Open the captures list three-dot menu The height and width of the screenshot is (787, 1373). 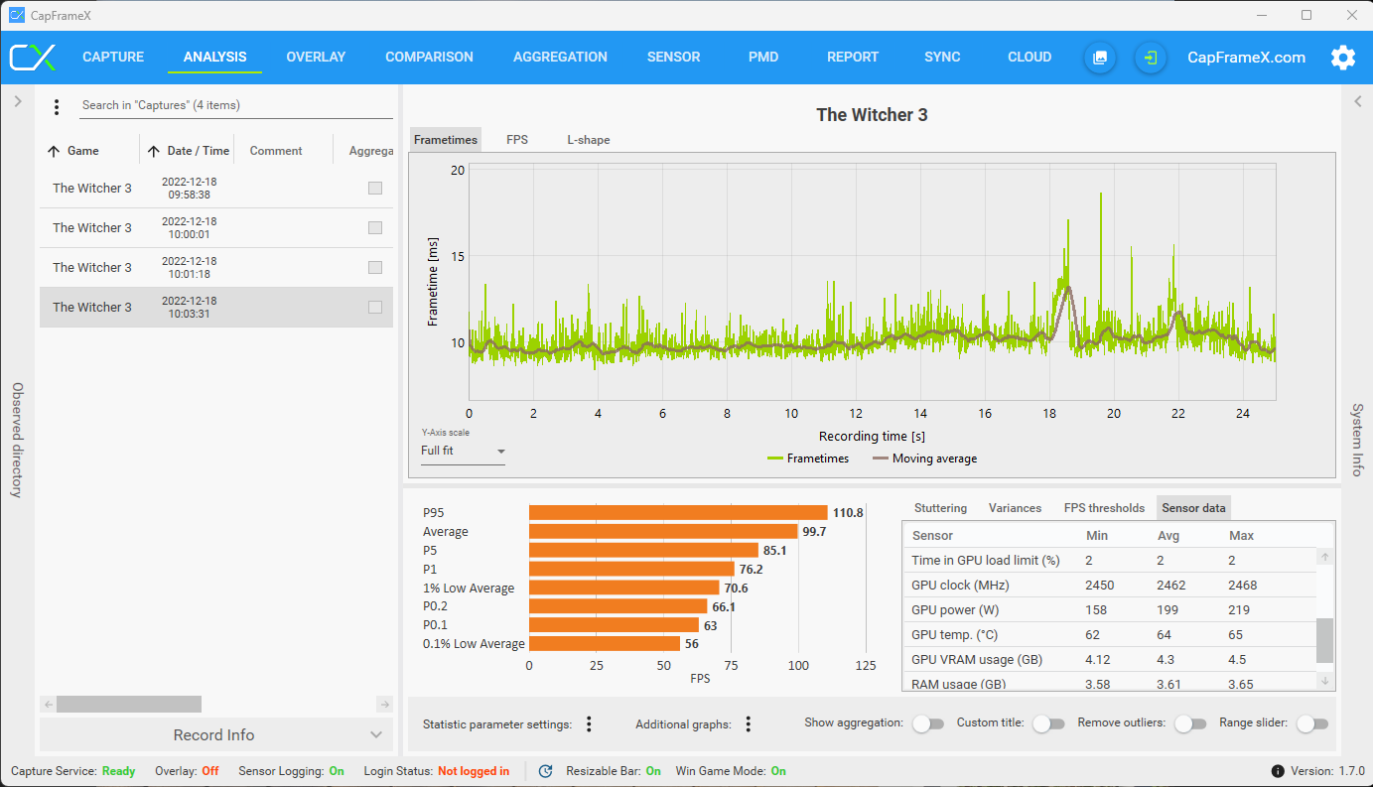click(x=57, y=106)
